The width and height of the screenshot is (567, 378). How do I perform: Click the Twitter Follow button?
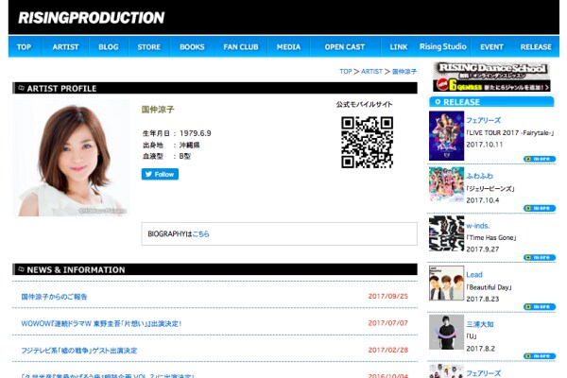click(x=160, y=174)
